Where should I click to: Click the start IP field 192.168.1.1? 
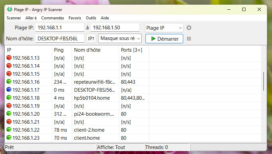pyautogui.click(x=60, y=28)
